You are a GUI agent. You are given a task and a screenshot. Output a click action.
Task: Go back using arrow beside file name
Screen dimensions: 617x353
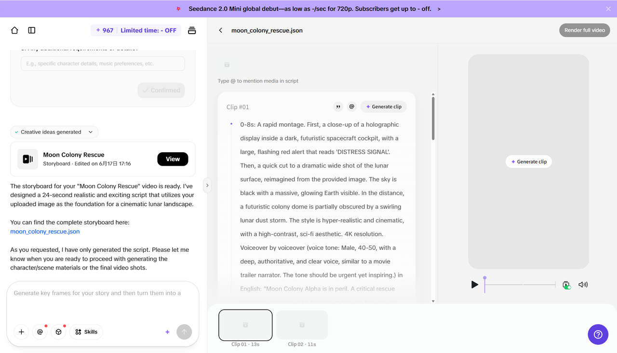tap(221, 30)
